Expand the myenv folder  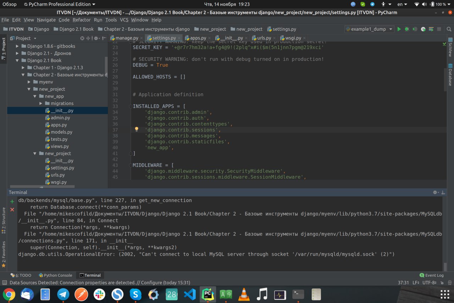29,82
